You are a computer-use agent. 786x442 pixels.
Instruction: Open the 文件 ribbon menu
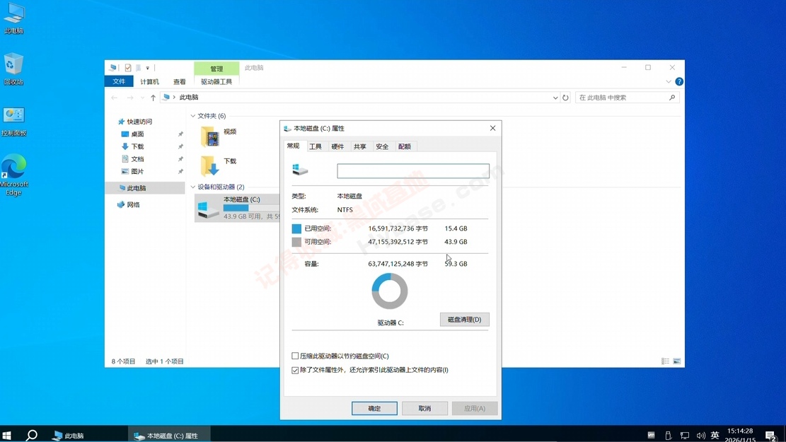click(119, 81)
